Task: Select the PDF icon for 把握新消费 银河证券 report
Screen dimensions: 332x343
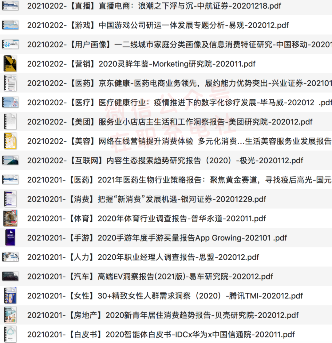Action: [10, 199]
